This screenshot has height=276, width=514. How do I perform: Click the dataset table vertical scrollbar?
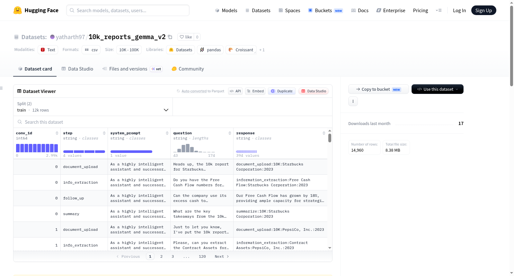click(330, 138)
